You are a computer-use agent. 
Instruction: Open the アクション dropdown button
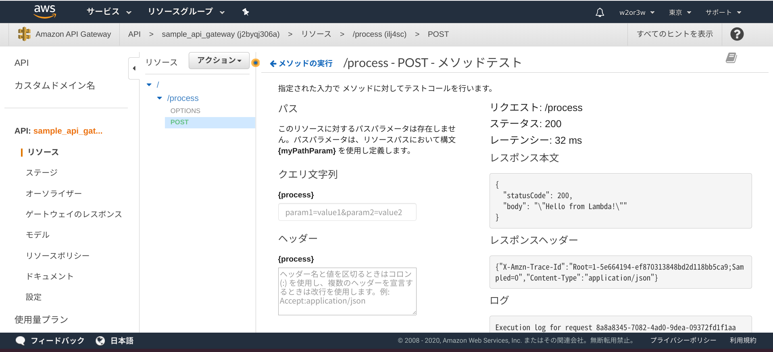[x=219, y=61]
